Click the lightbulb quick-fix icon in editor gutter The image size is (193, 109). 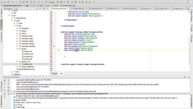[59, 50]
